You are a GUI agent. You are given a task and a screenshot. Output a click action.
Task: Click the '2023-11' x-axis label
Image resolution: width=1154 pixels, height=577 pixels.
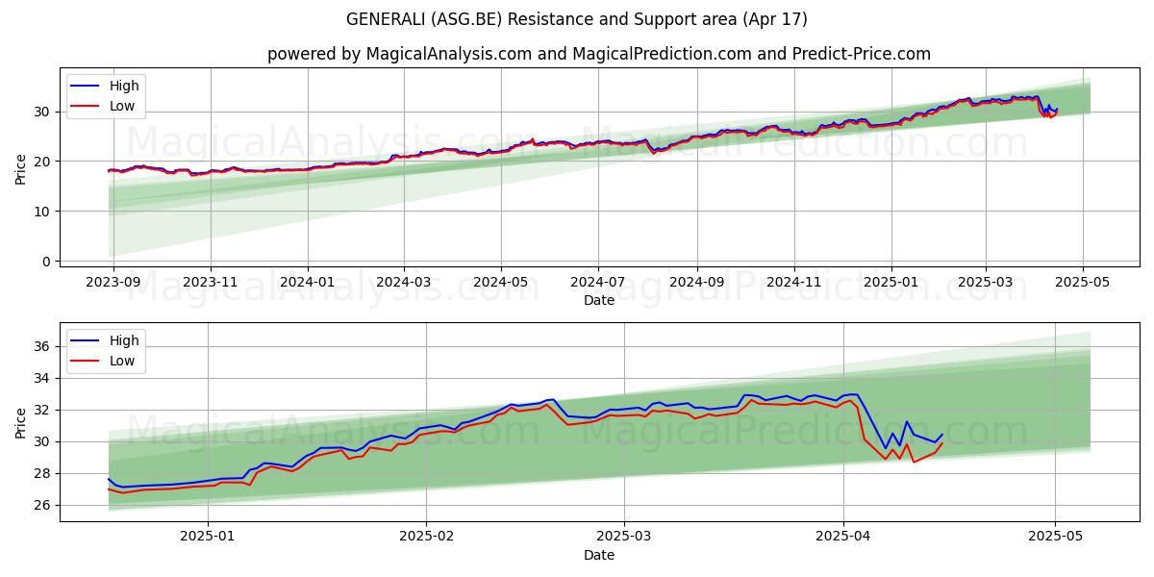tap(211, 283)
